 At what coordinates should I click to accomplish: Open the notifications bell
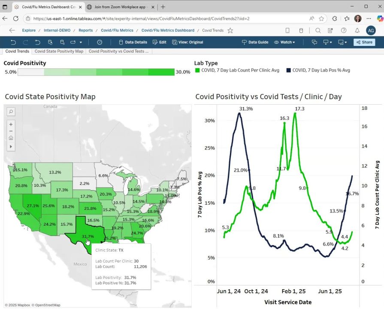357,30
